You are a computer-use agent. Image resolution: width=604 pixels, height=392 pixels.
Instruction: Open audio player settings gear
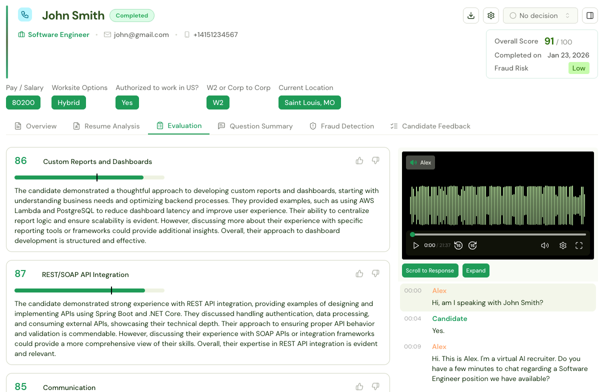pyautogui.click(x=563, y=245)
